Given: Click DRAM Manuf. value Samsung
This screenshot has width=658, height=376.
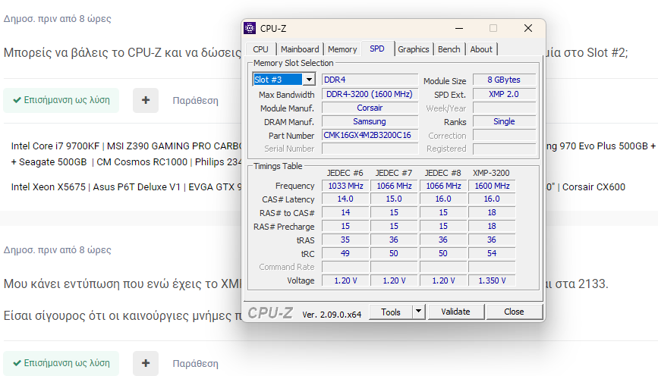Looking at the screenshot, I should 370,121.
